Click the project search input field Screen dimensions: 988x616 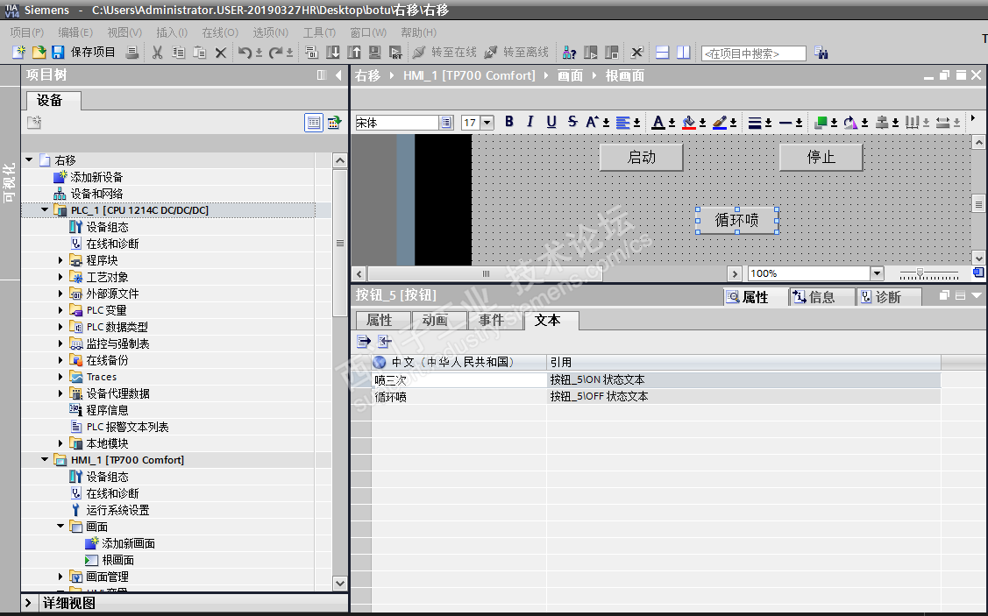(754, 53)
